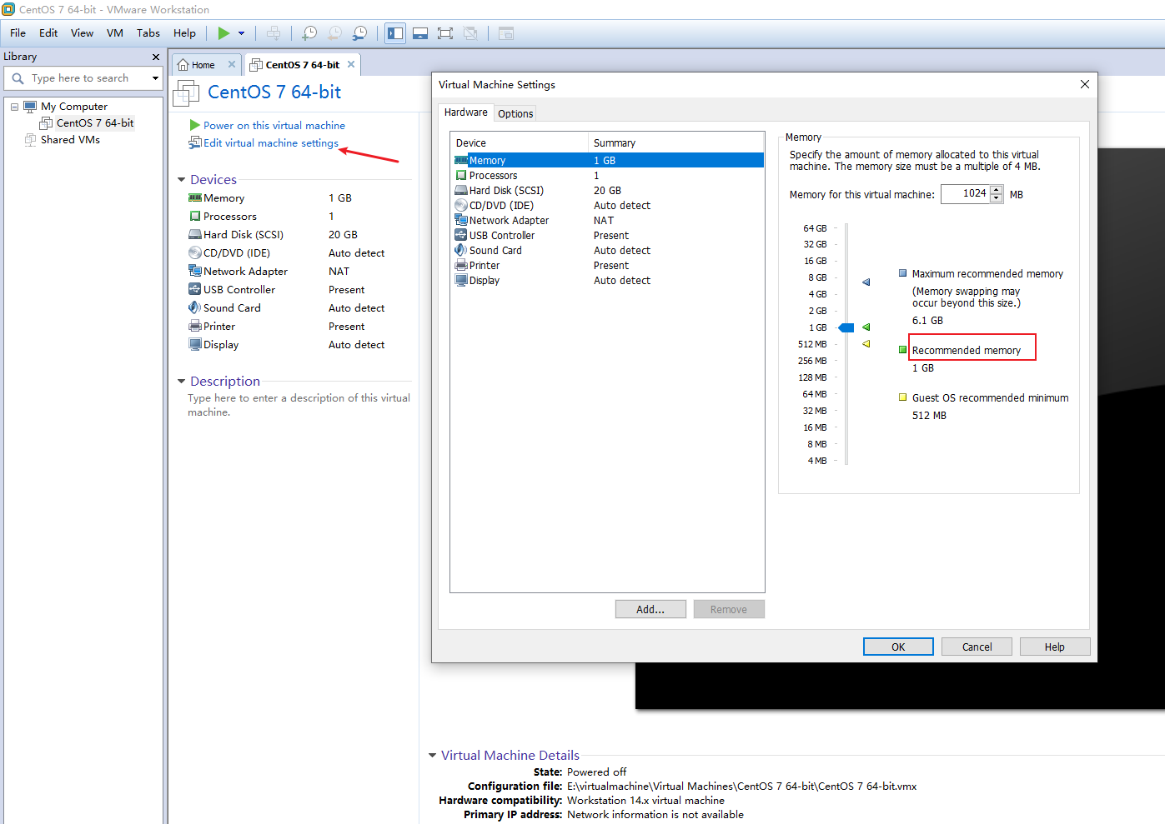Click the Processors icon in settings device table
Image resolution: width=1165 pixels, height=824 pixels.
pos(461,176)
